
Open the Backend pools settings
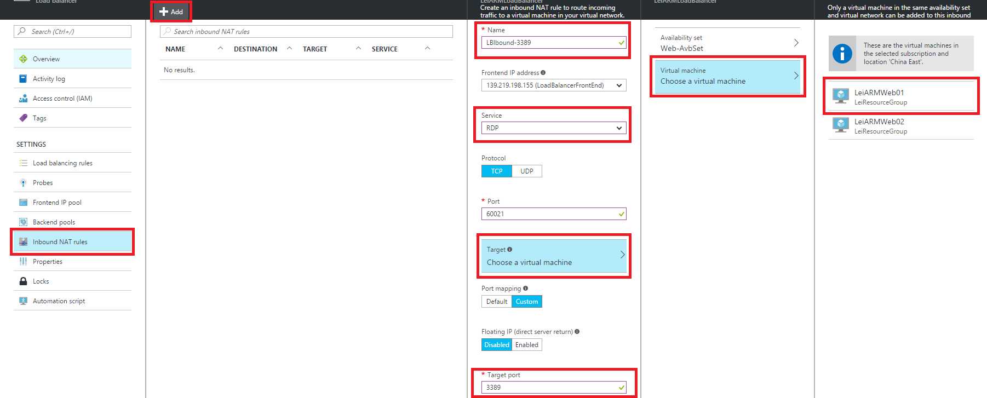(x=72, y=222)
